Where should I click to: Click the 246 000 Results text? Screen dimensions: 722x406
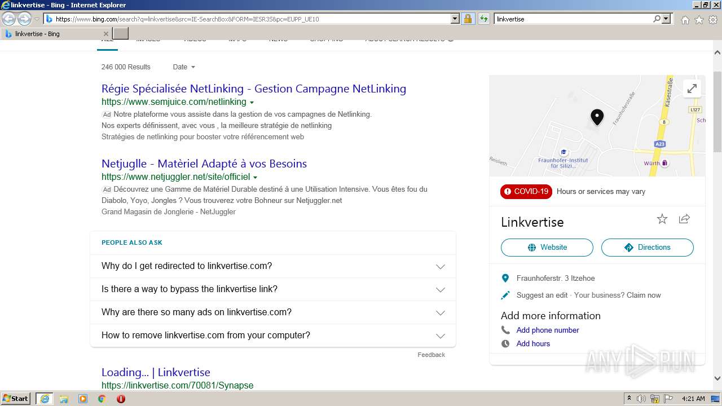[x=126, y=67]
